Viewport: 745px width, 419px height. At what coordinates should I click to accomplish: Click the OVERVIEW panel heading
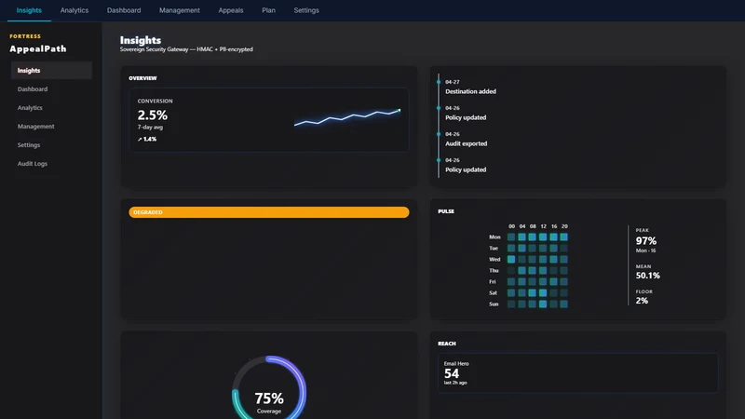[x=142, y=78]
